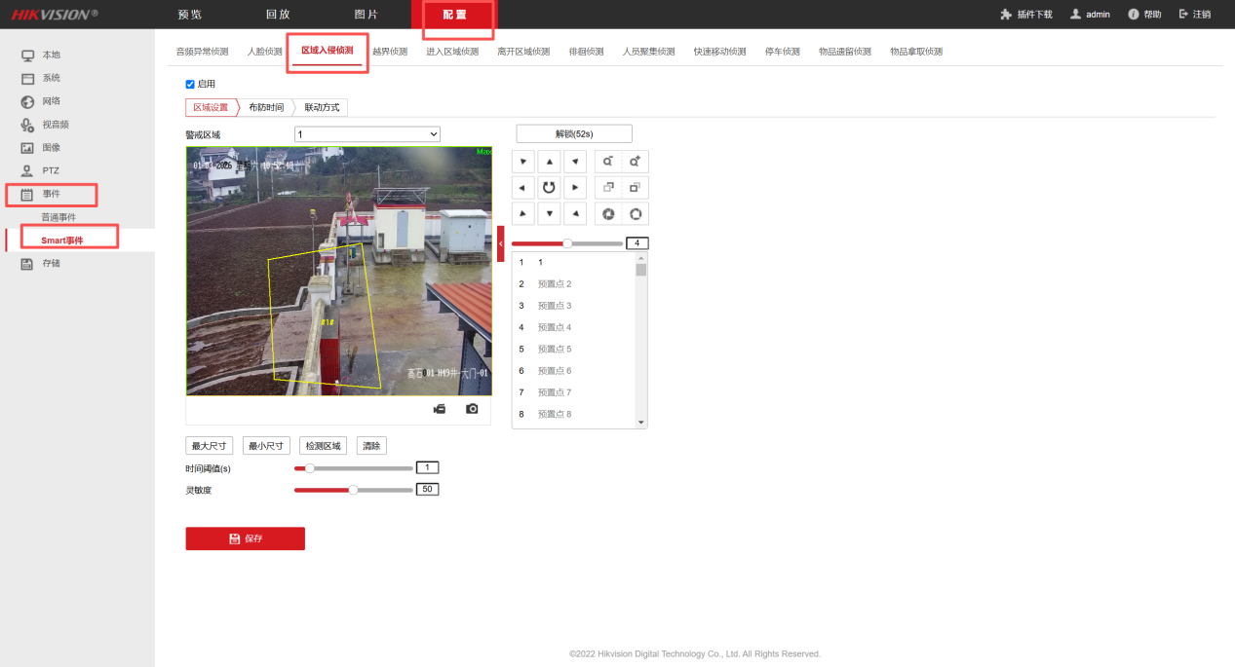Click the 时间阈值 value input box
This screenshot has width=1235, height=667.
427,468
